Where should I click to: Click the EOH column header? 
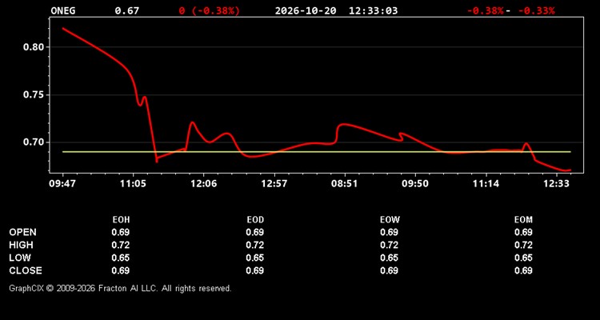click(x=121, y=220)
